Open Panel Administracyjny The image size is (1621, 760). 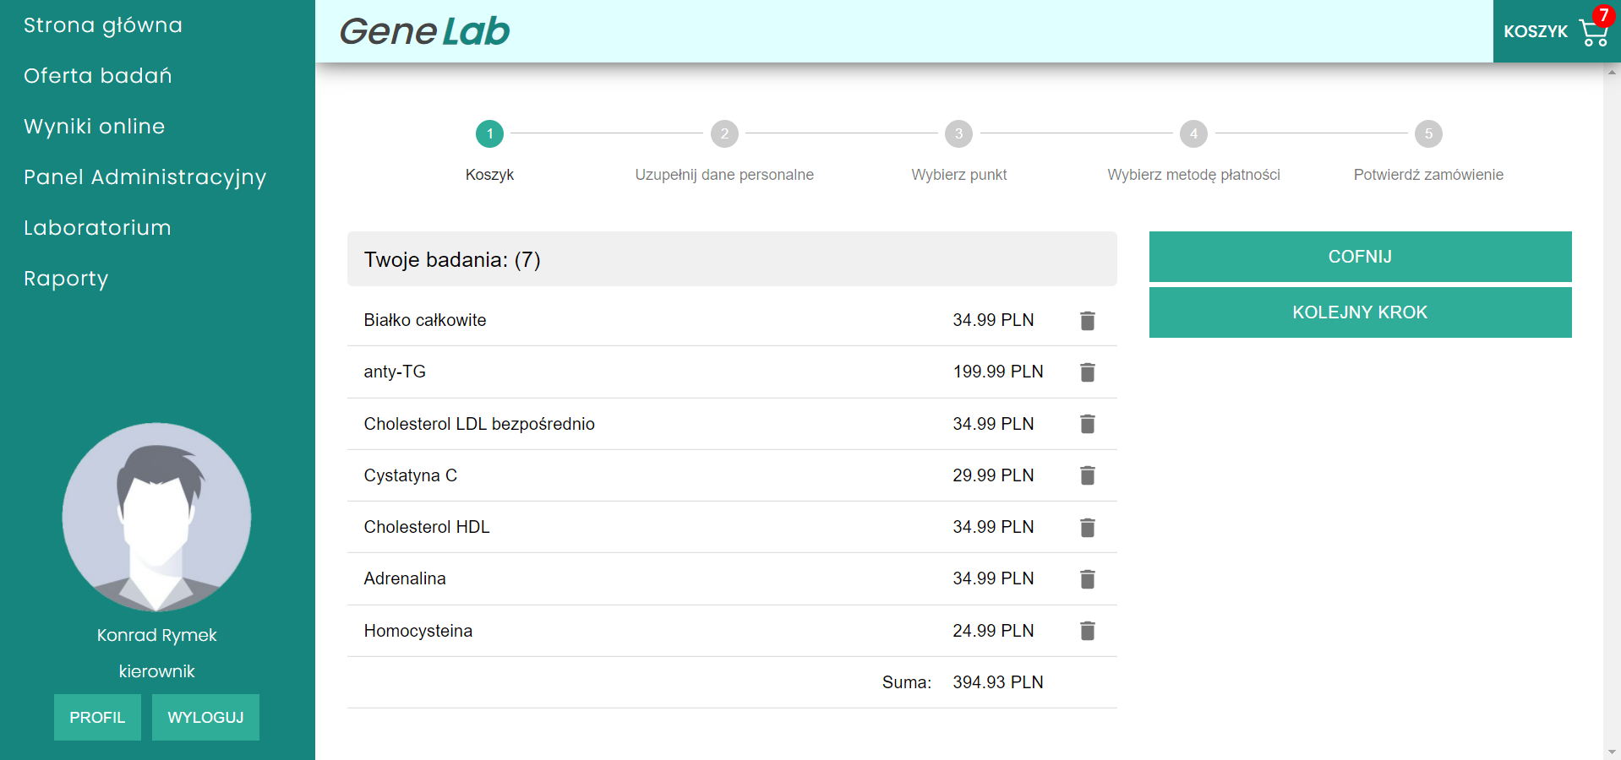coord(145,177)
